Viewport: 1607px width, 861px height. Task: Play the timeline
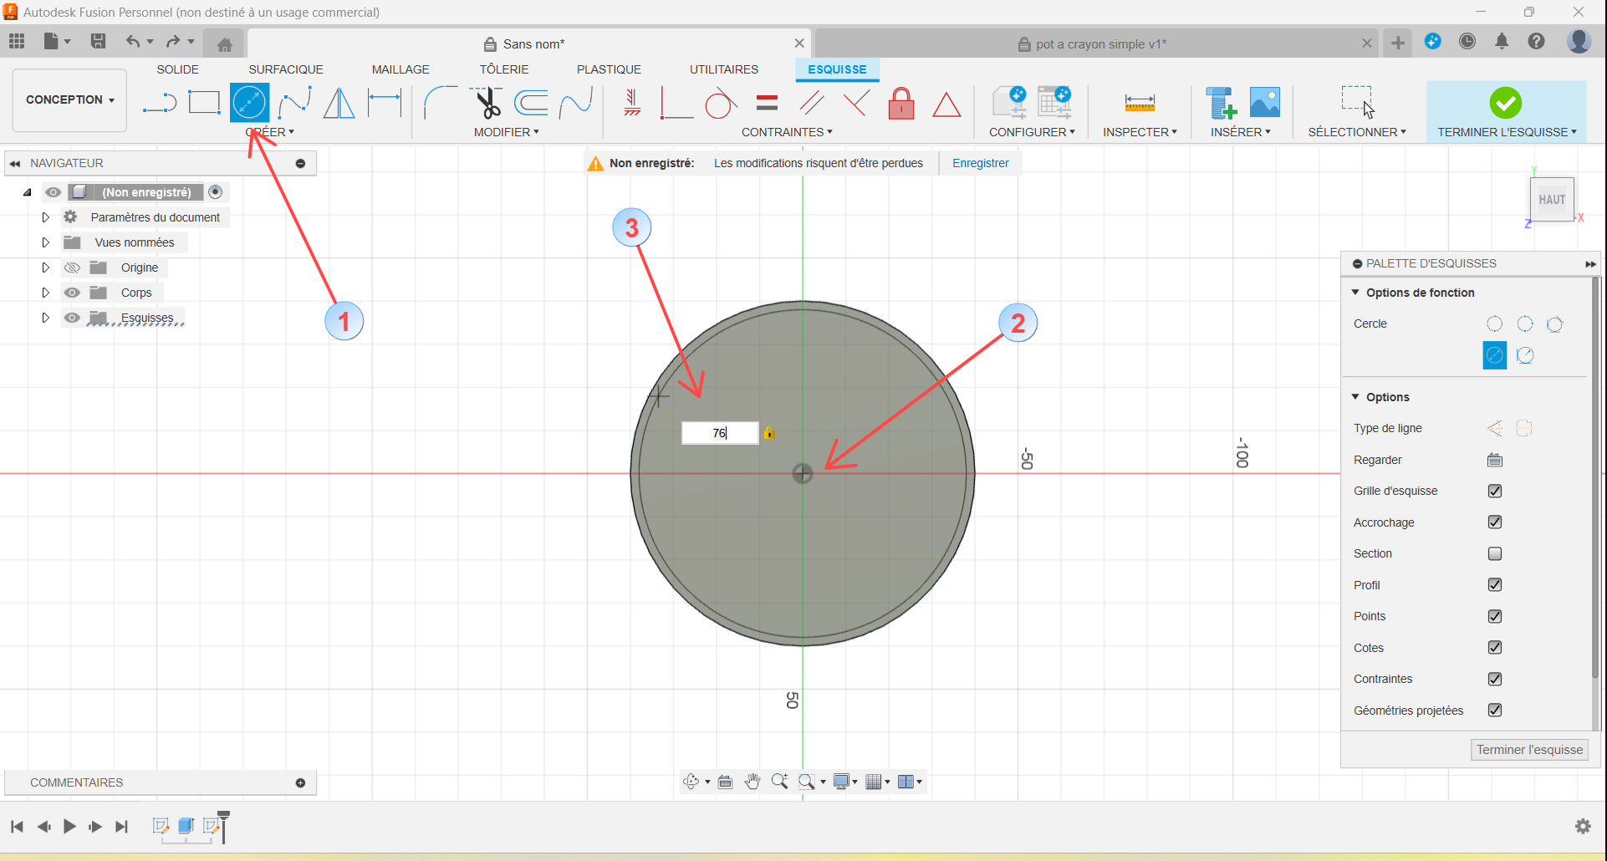tap(69, 827)
